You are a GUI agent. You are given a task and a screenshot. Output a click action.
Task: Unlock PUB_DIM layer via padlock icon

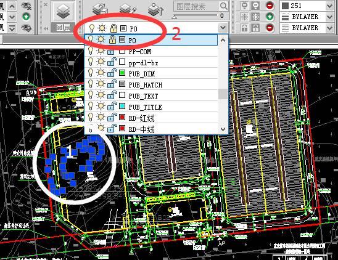point(112,73)
